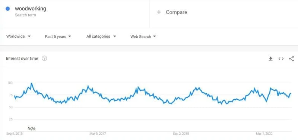
Task: Click the Search term subtitle text
Action: coord(25,15)
